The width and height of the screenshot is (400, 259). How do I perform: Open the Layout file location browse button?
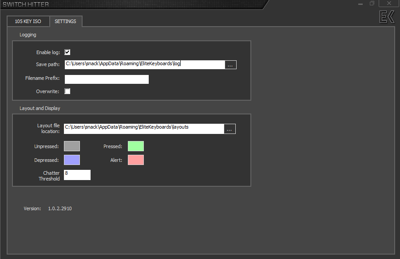pos(230,129)
